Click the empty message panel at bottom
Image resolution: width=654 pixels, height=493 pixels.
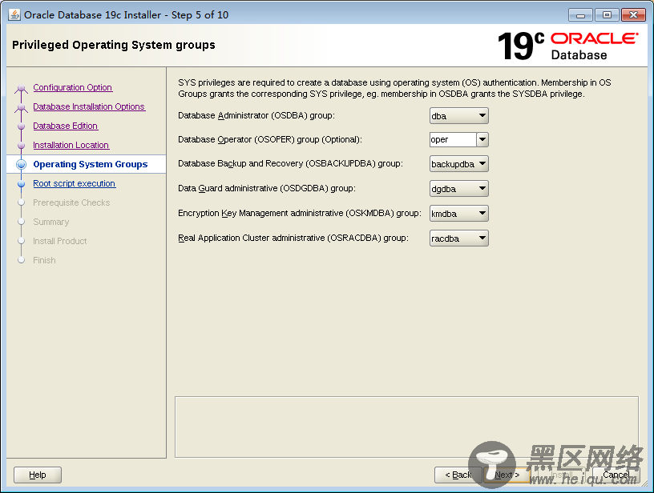point(406,427)
